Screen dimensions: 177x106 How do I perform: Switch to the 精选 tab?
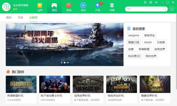click(9, 17)
